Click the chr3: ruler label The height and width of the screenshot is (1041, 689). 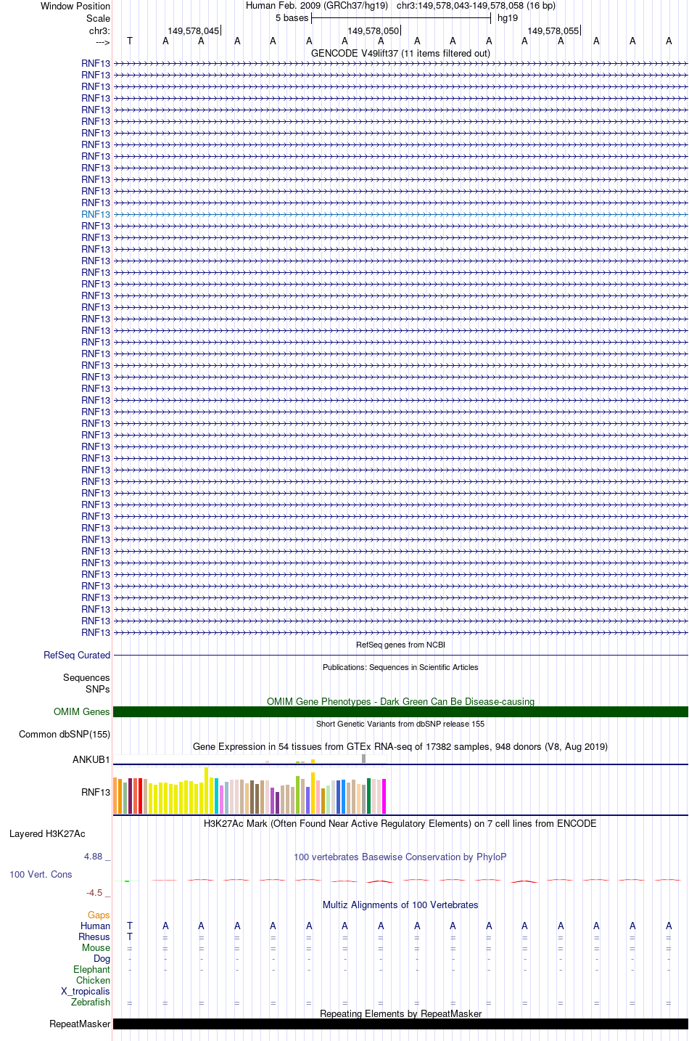click(99, 30)
